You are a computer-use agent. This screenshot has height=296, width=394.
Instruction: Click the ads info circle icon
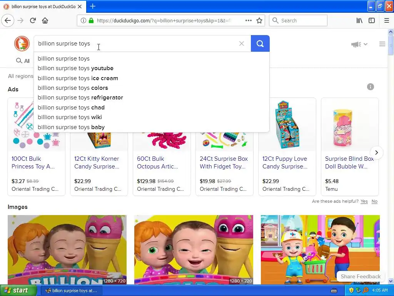pyautogui.click(x=371, y=87)
